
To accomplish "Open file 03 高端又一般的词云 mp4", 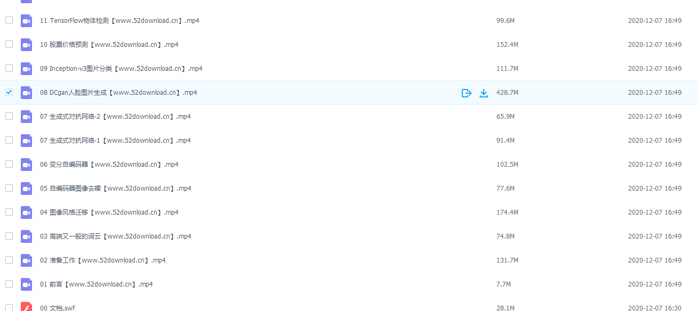I will (x=116, y=236).
